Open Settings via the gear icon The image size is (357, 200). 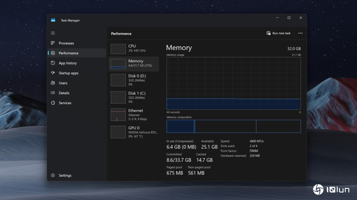[x=53, y=175]
